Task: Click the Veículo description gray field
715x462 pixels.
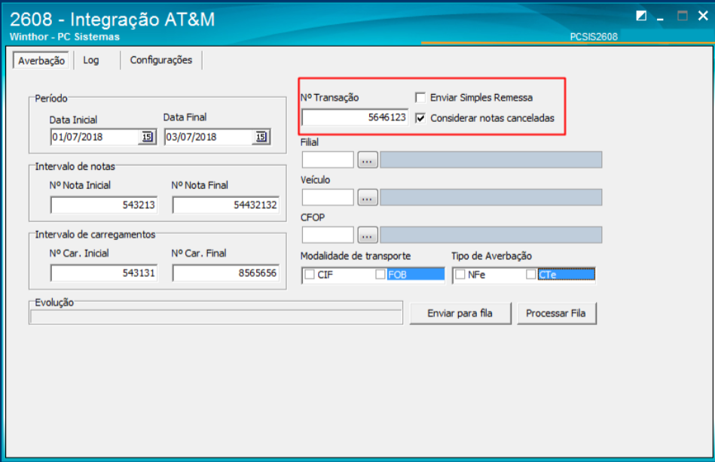Action: 490,198
